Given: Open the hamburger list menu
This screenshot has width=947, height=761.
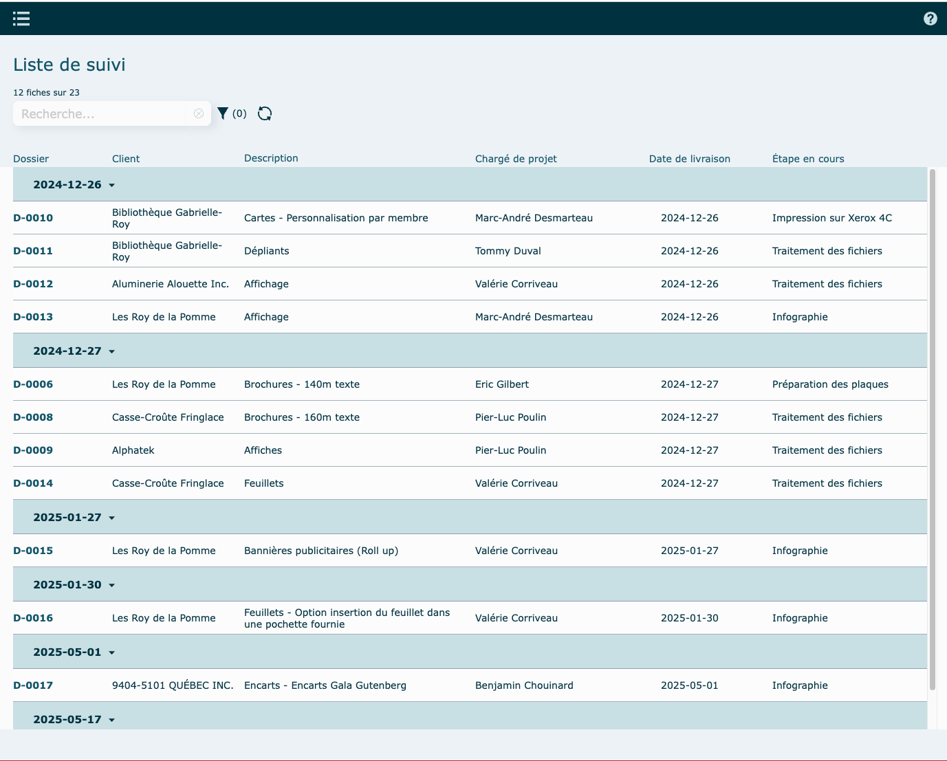Looking at the screenshot, I should tap(21, 19).
